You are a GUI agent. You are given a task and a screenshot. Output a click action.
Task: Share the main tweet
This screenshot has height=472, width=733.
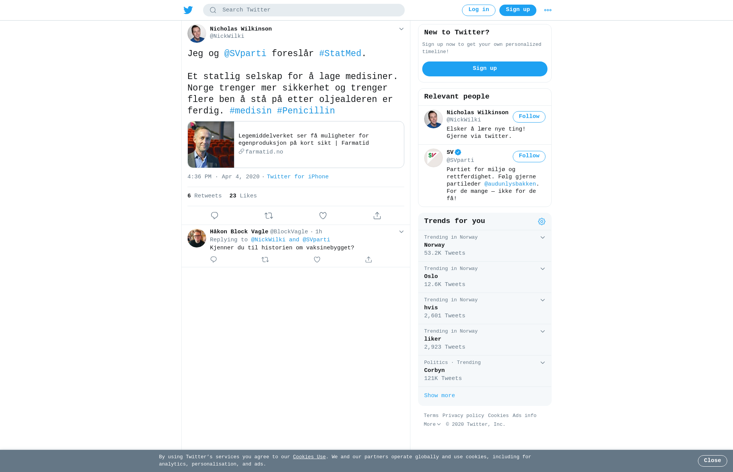(x=377, y=216)
